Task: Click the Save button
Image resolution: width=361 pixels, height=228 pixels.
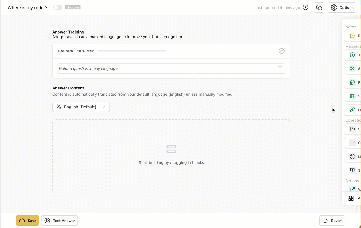Action: (27, 221)
